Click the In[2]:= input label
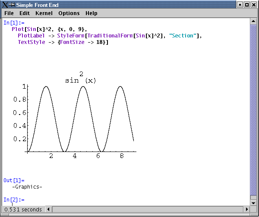Image resolution: width=259 pixels, height=217 pixels. coord(14,200)
